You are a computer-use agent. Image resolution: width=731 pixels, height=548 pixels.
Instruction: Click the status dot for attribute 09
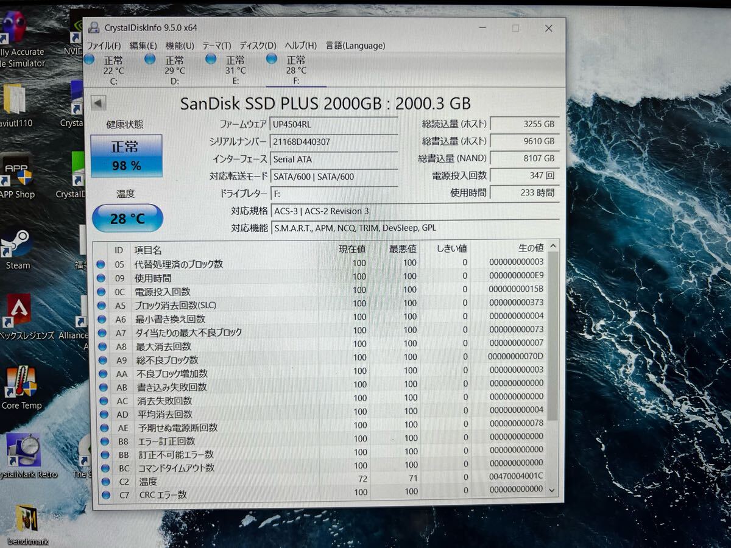pos(101,278)
